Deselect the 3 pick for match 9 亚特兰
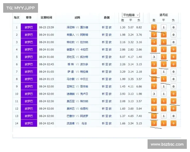Screen dimensions: 190x152 [154, 86]
